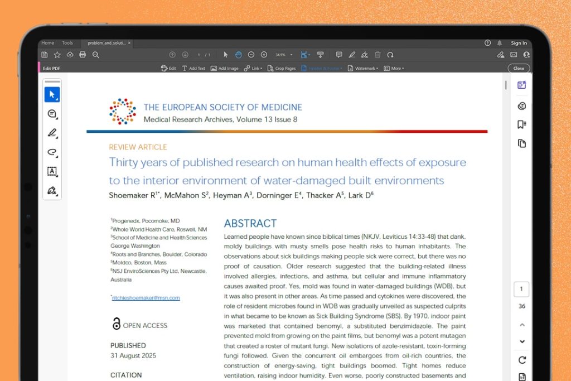The height and width of the screenshot is (381, 571).
Task: Click the scrolling mode keyboard icon
Action: pos(320,55)
